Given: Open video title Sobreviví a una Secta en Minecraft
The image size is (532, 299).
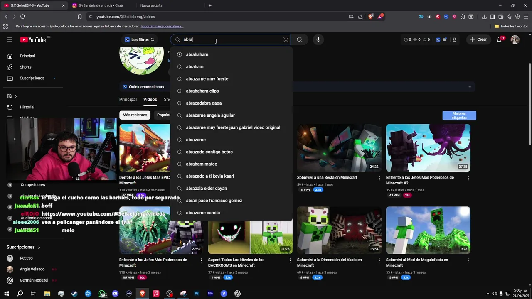Looking at the screenshot, I should pyautogui.click(x=327, y=178).
